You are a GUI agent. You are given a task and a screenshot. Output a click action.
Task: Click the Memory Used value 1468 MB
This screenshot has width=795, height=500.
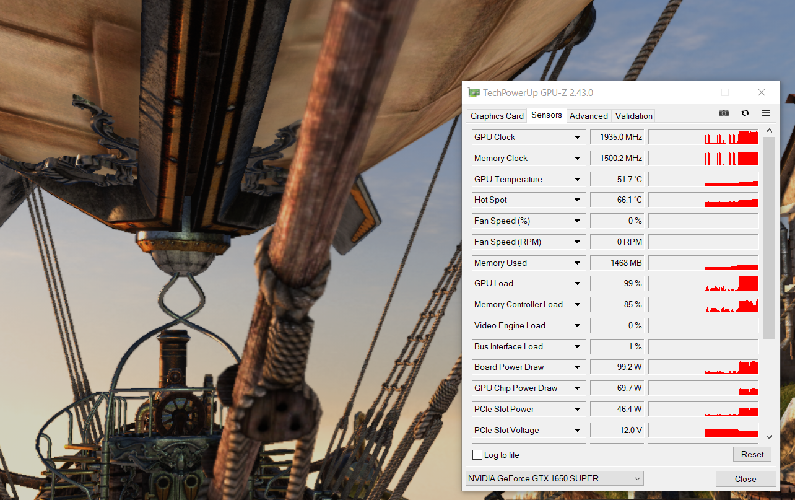617,263
